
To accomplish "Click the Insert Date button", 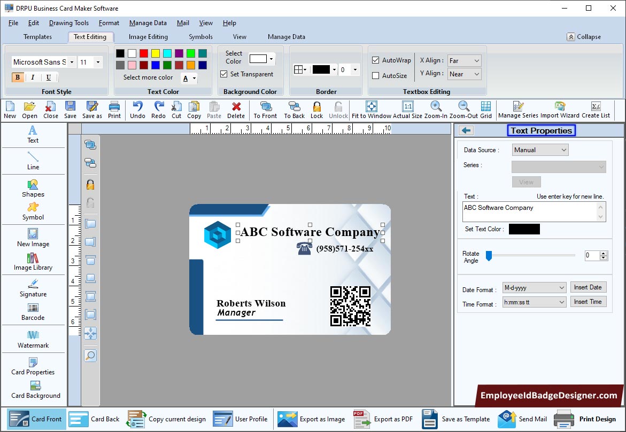I will pyautogui.click(x=588, y=287).
